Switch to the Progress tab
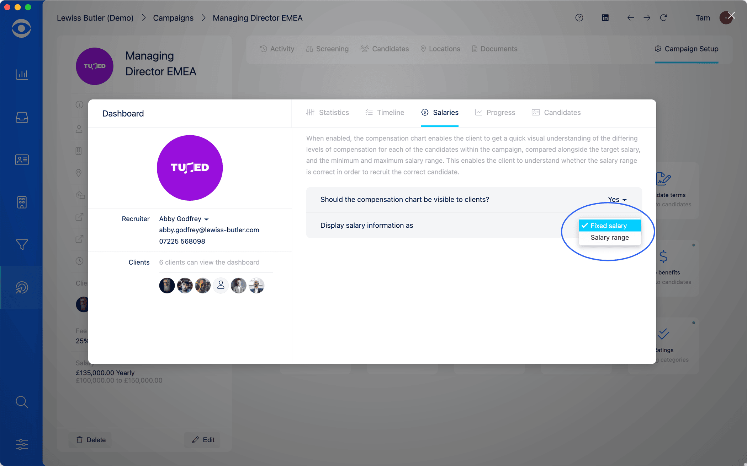The image size is (747, 466). click(495, 113)
